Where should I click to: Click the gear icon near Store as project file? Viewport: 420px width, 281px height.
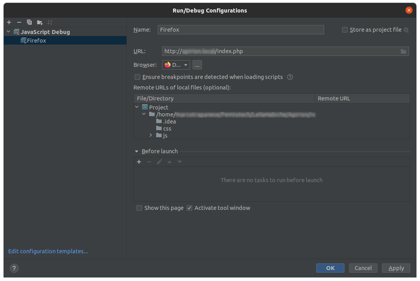pyautogui.click(x=406, y=30)
